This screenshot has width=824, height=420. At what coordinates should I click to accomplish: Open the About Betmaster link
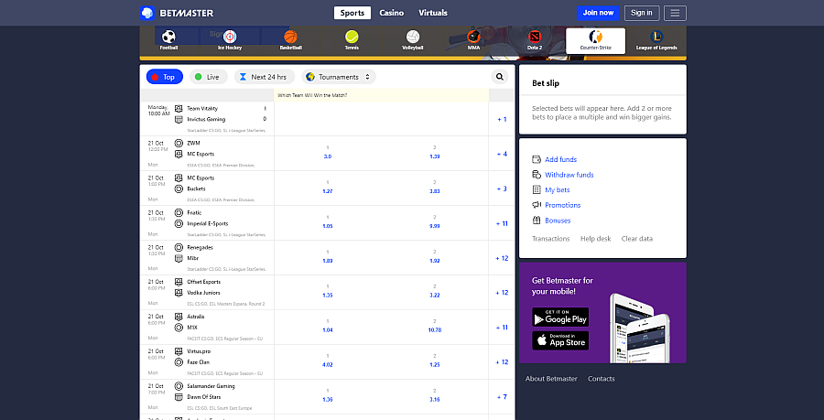551,379
